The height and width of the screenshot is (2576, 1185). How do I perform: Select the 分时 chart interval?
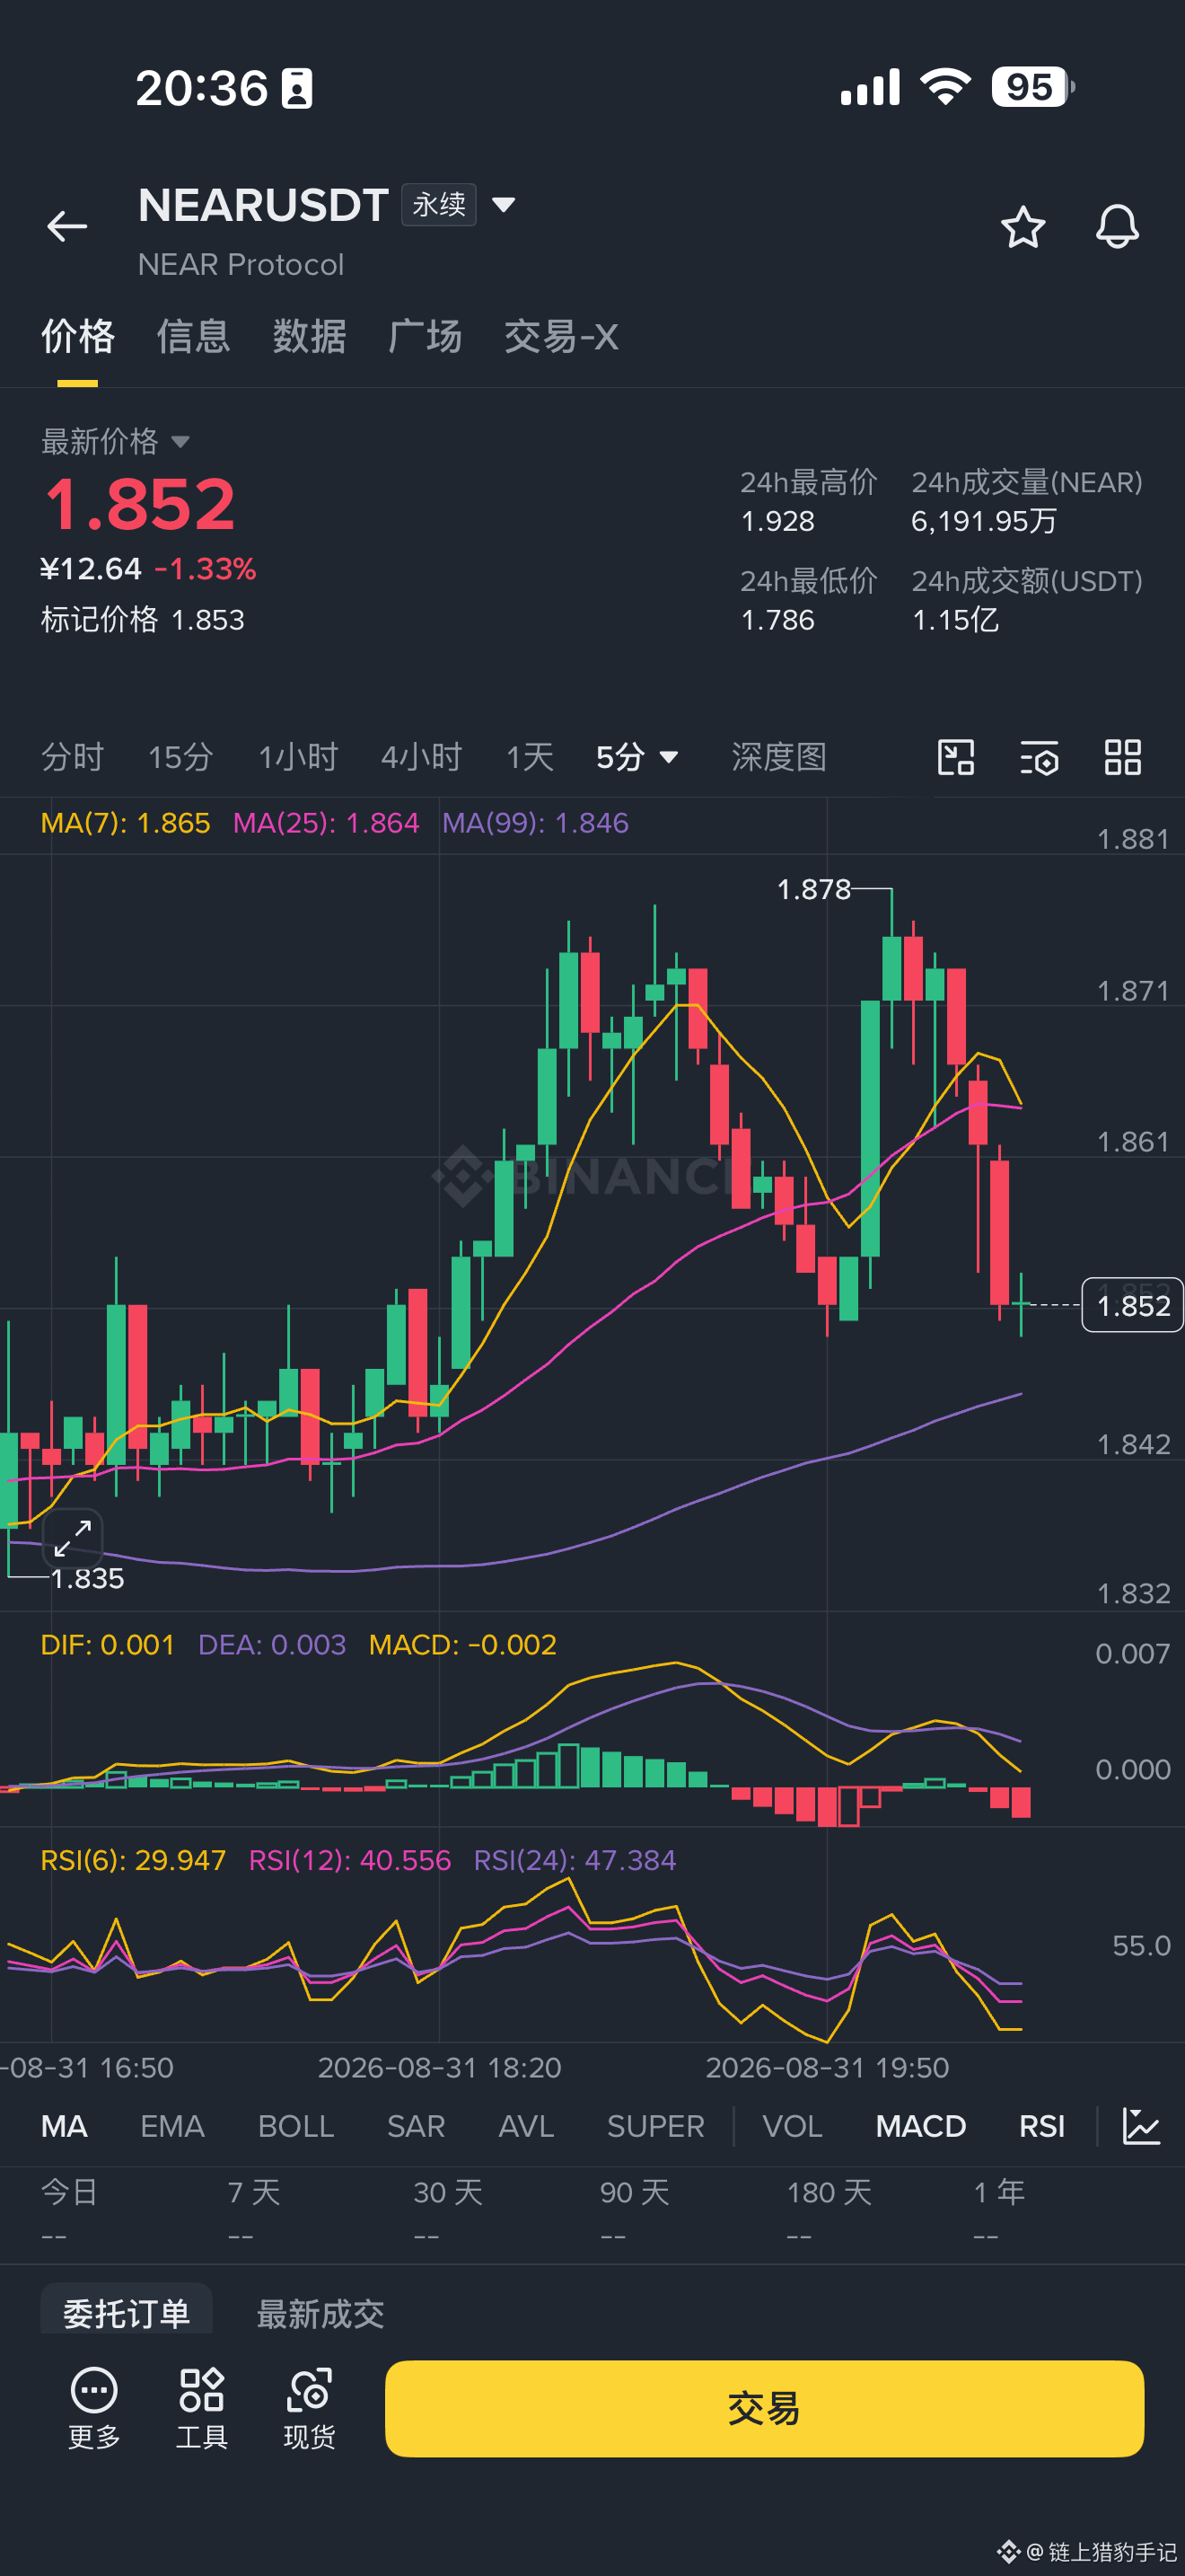(x=72, y=757)
